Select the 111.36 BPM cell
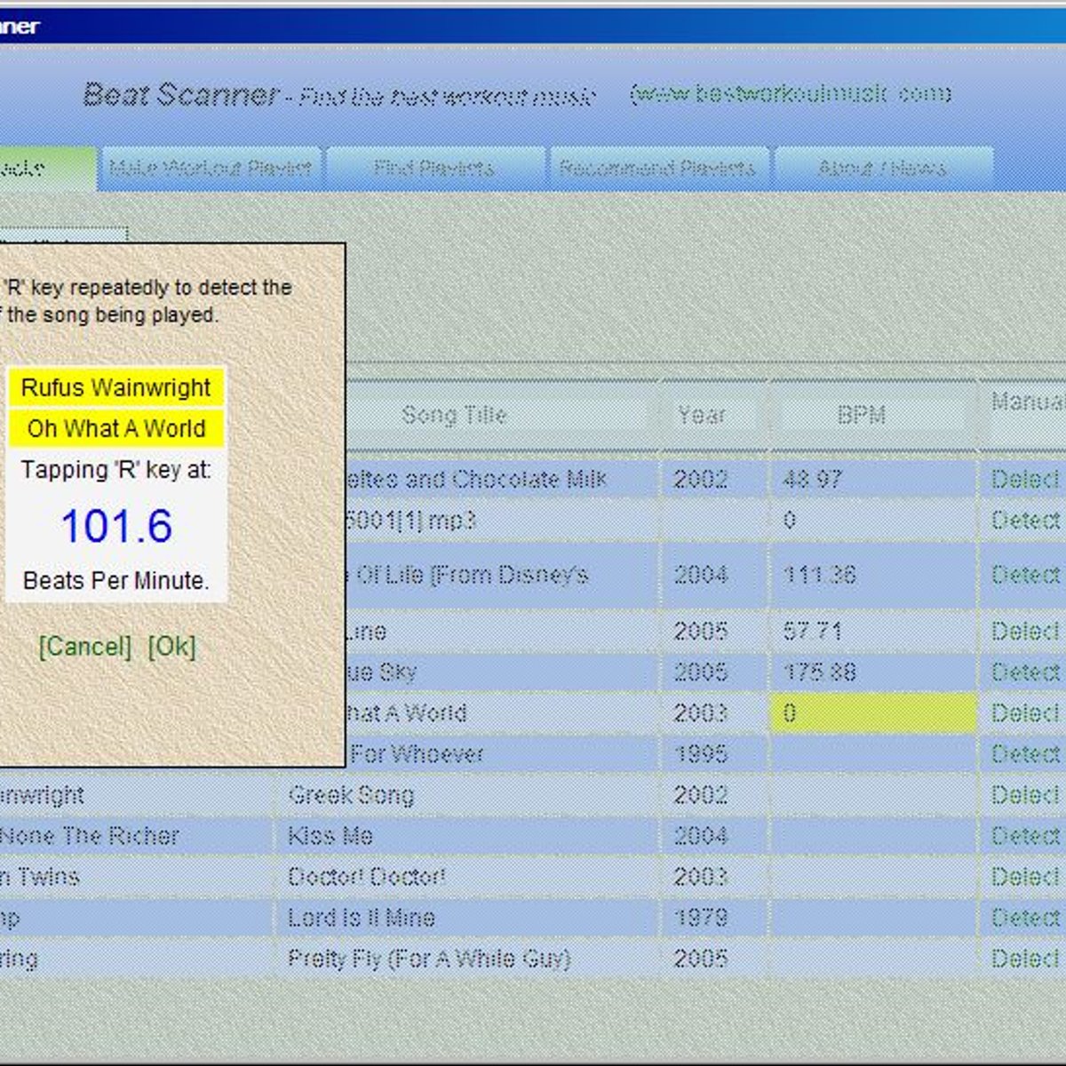This screenshot has width=1066, height=1066. (x=873, y=575)
